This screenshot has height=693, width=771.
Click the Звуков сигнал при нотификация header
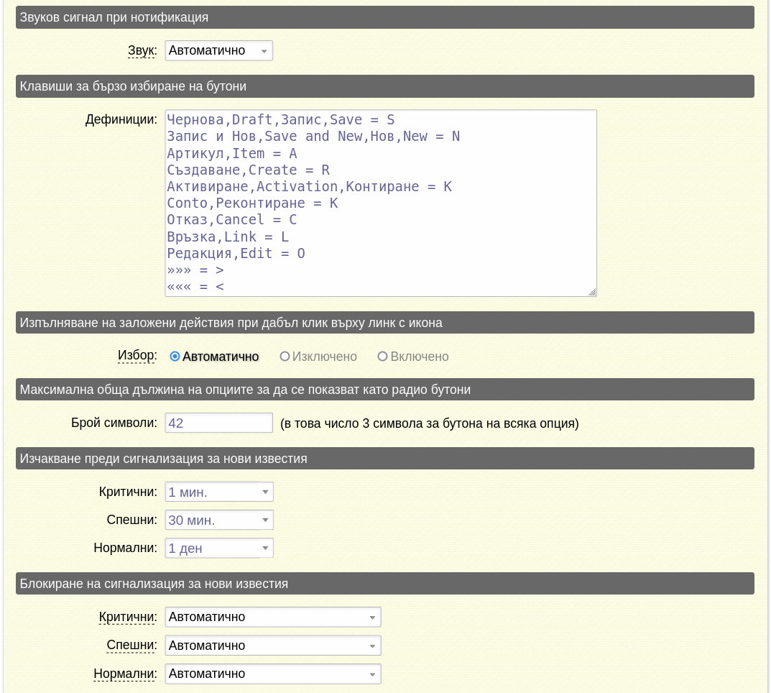tap(385, 17)
